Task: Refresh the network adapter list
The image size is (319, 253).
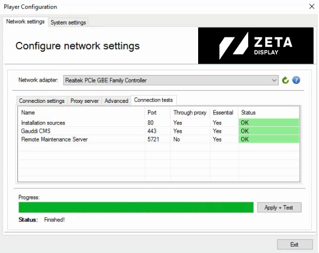Action: pyautogui.click(x=285, y=80)
